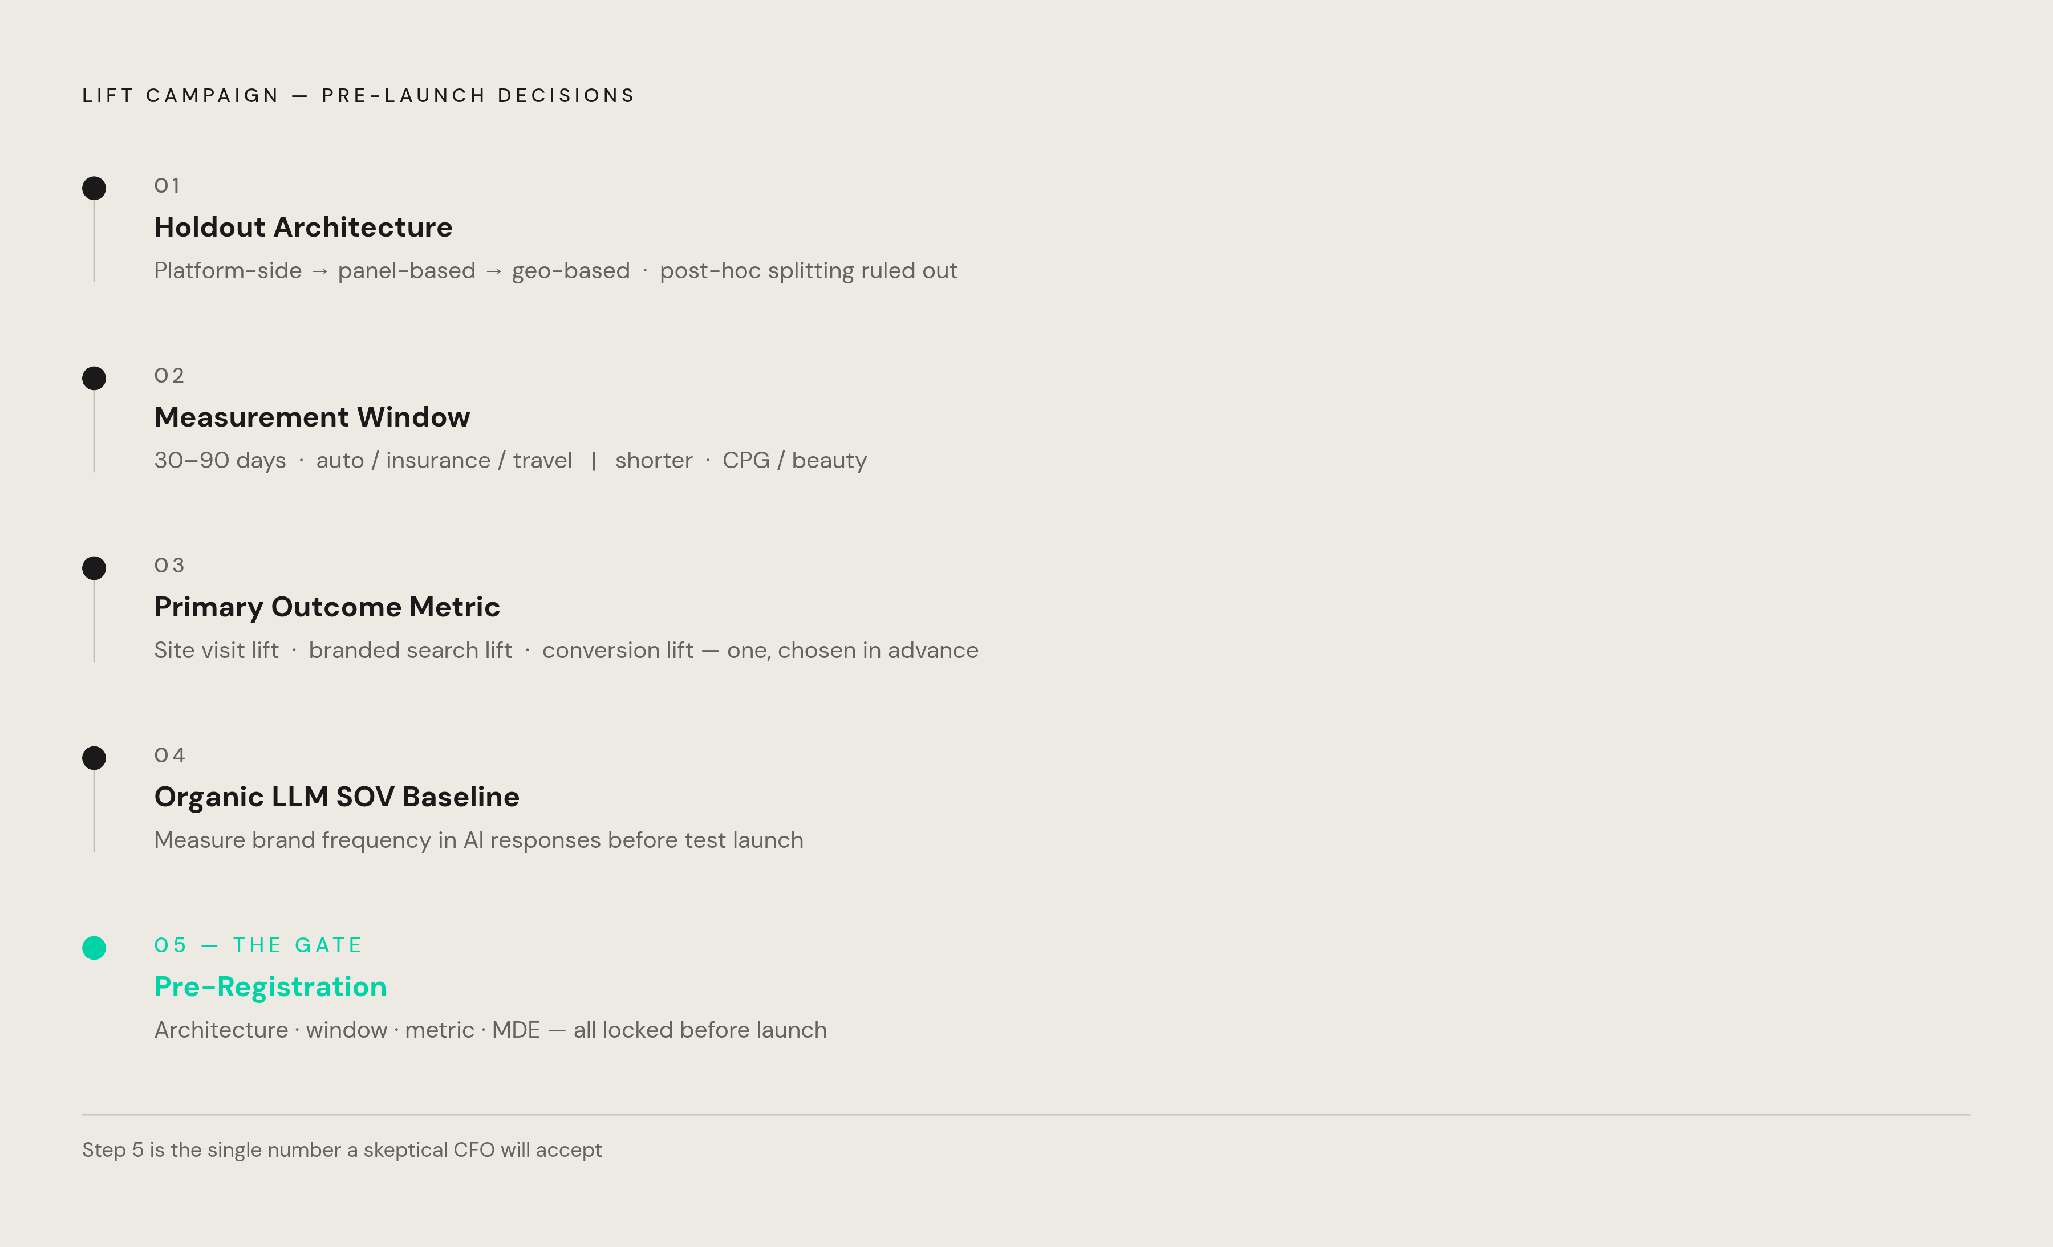Click the Organic LLM SOV Baseline title
2053x1247 pixels.
pyautogui.click(x=336, y=797)
